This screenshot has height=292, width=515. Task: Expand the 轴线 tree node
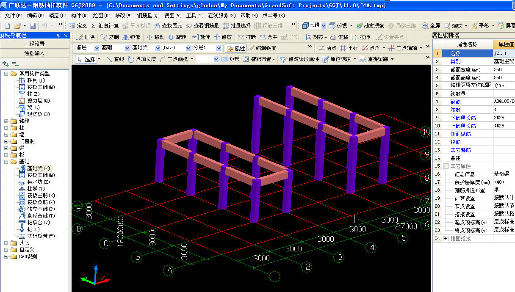(x=6, y=121)
